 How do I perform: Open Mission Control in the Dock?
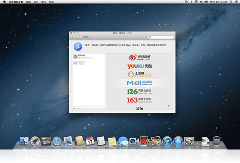tap(46, 141)
